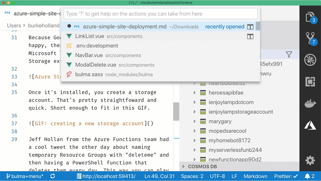Click the burkeholland breadcrumb

click(44, 26)
